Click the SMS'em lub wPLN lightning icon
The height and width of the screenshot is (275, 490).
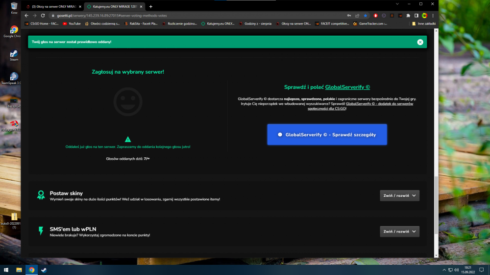(41, 231)
